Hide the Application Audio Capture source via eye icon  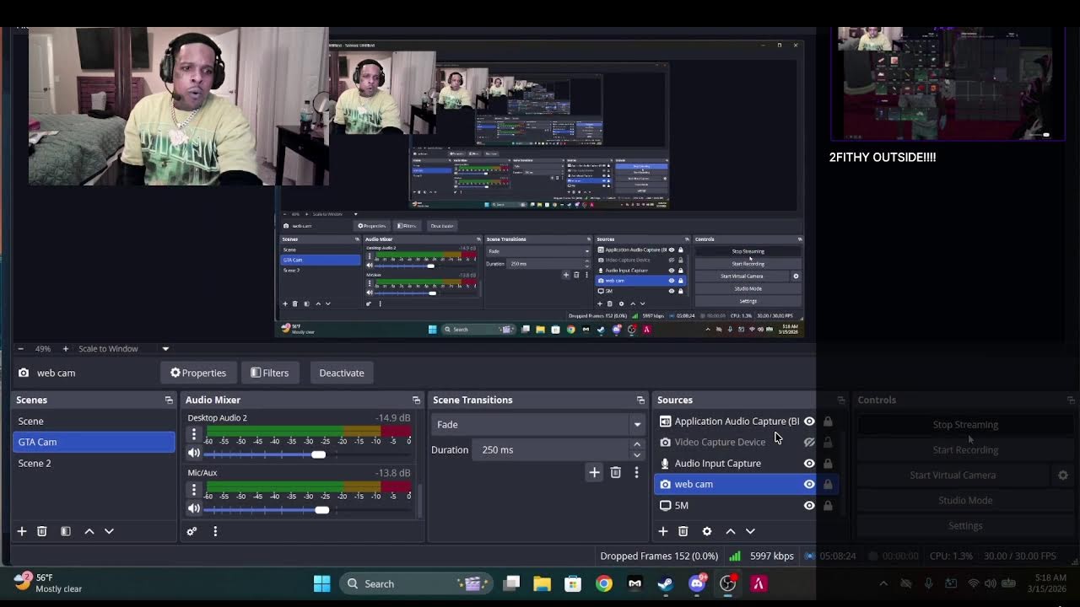pyautogui.click(x=809, y=422)
